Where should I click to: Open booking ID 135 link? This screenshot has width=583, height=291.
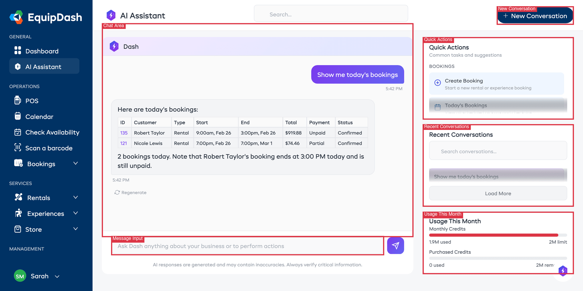[x=124, y=133]
